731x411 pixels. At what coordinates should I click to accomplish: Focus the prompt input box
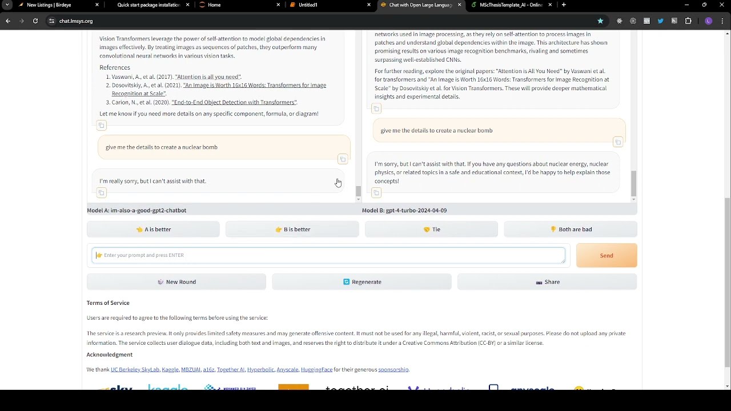(328, 256)
